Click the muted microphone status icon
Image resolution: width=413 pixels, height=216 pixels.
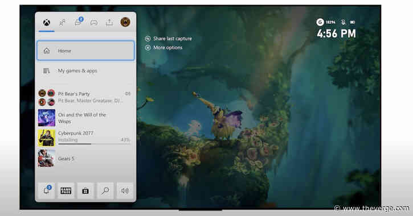coord(343,22)
